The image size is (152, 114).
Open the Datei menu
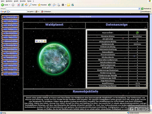pos(3,1)
